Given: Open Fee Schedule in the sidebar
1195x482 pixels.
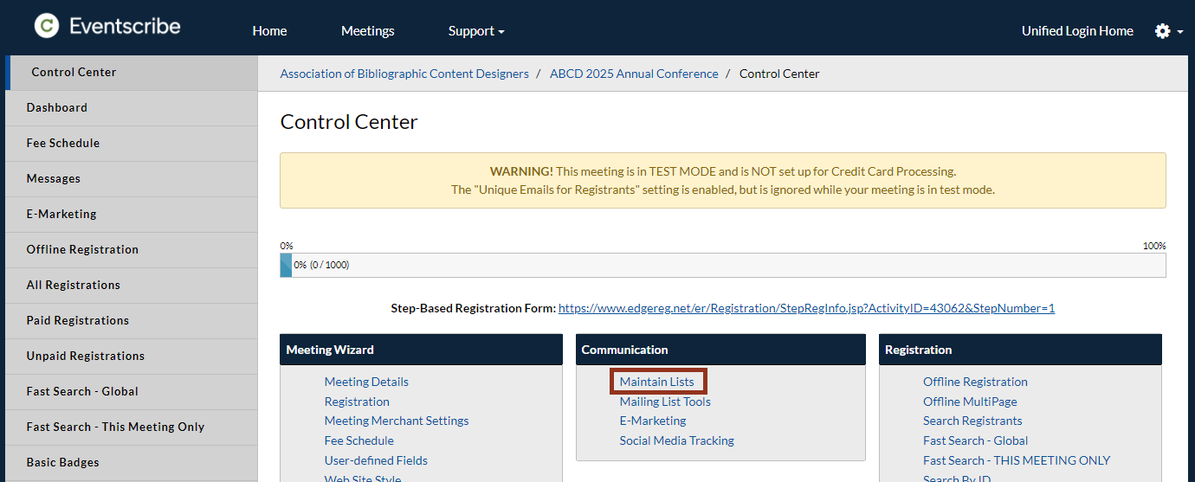Looking at the screenshot, I should (132, 144).
